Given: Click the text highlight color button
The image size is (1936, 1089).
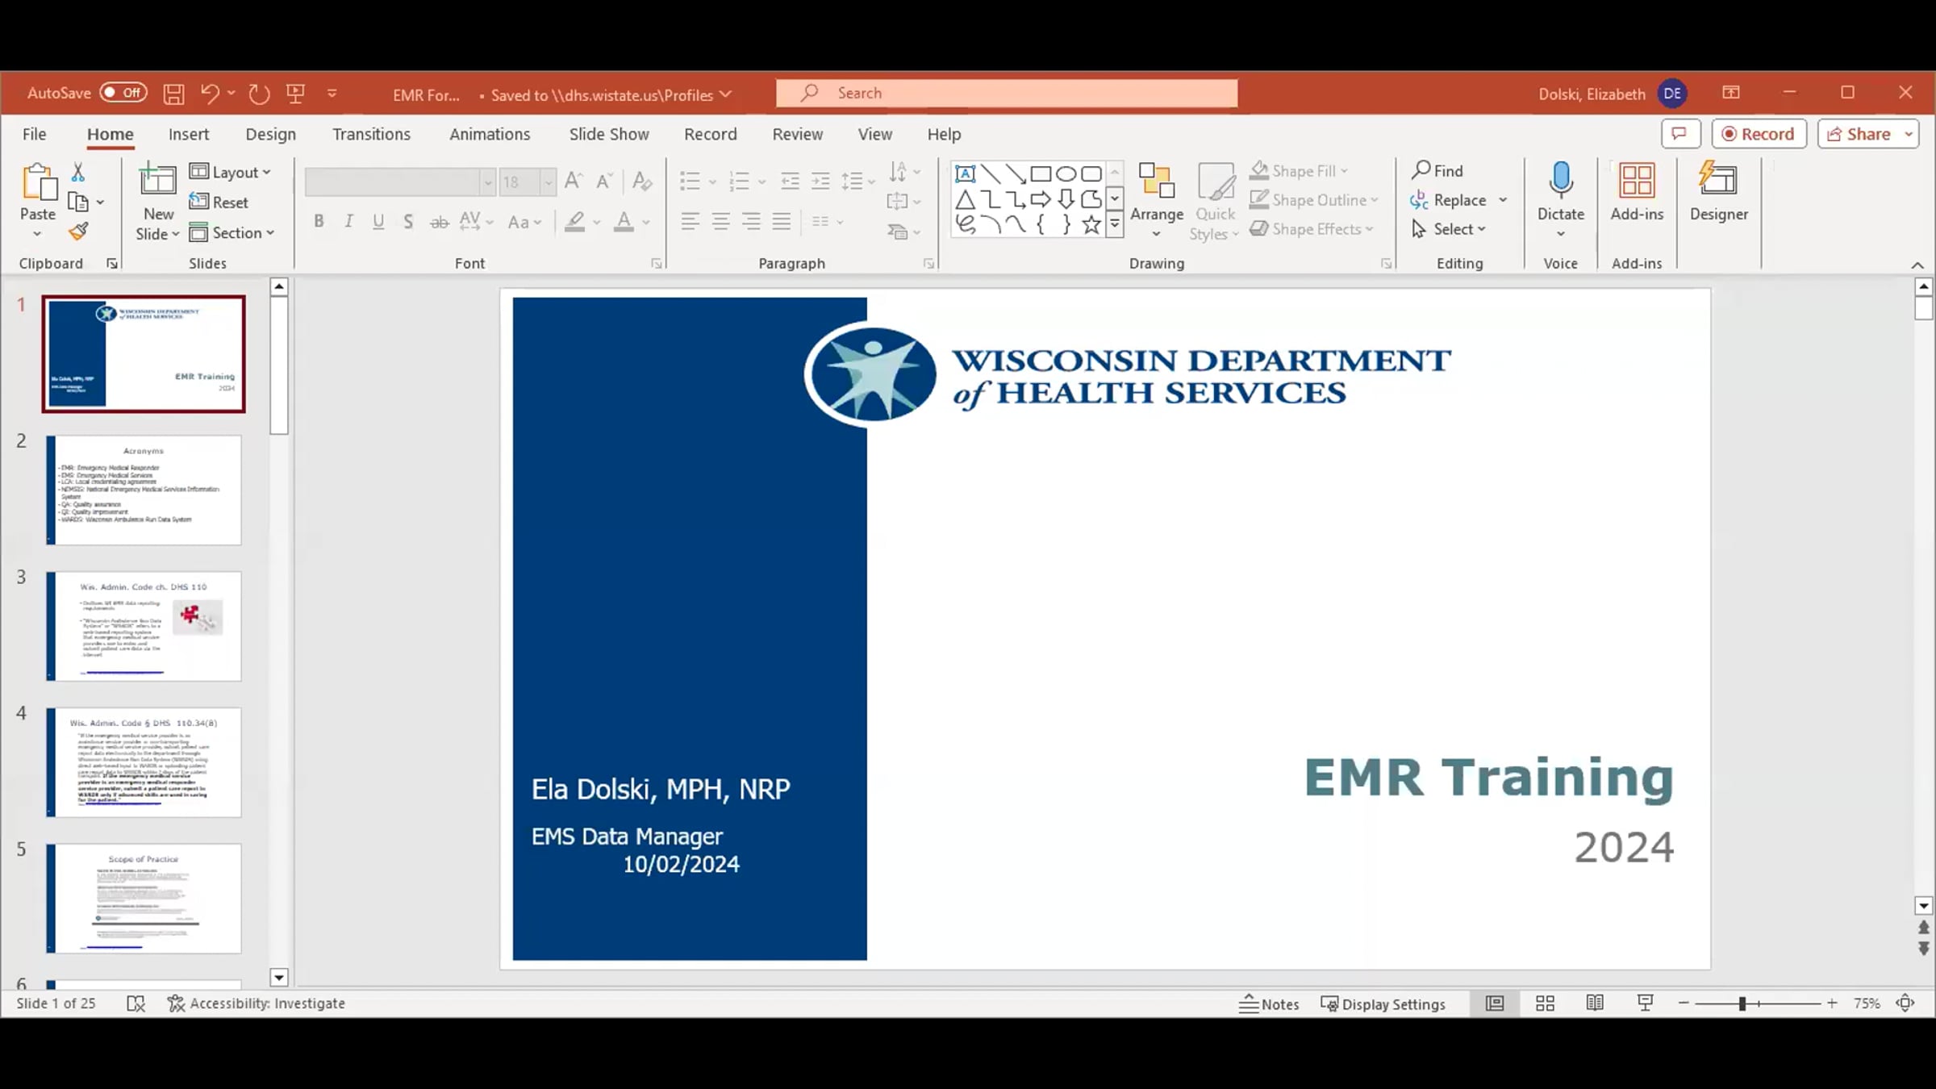Looking at the screenshot, I should pos(574,221).
